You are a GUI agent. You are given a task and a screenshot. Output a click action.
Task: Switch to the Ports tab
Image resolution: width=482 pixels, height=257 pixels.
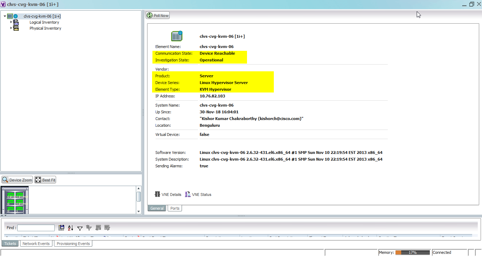click(175, 208)
